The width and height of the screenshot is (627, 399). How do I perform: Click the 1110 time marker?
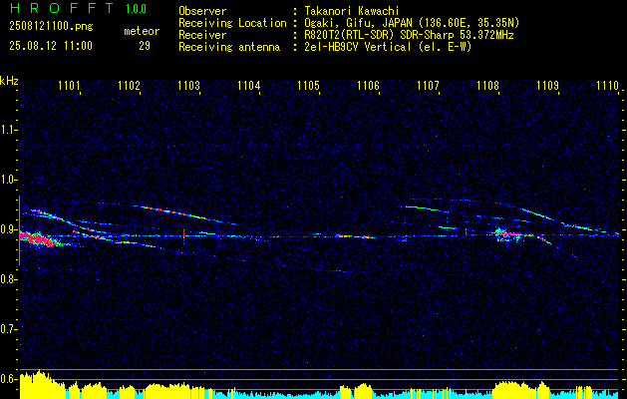[x=607, y=86]
